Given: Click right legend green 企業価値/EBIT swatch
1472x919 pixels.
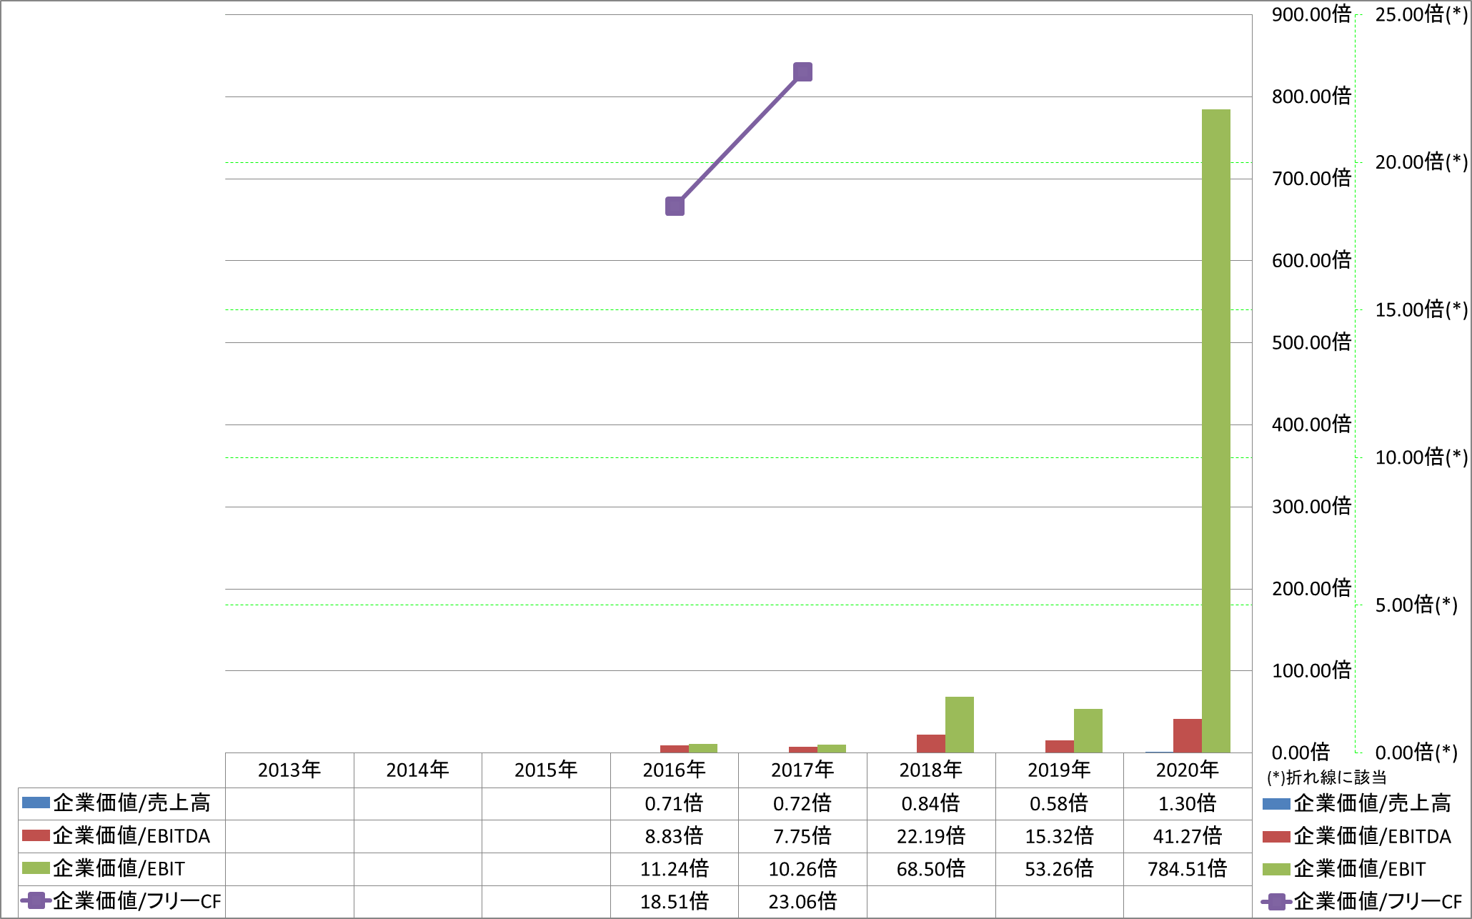Looking at the screenshot, I should tap(1276, 870).
